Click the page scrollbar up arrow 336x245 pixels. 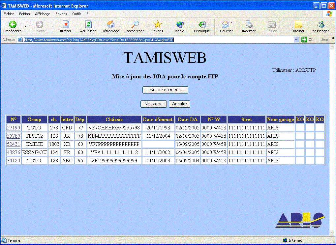coord(332,47)
